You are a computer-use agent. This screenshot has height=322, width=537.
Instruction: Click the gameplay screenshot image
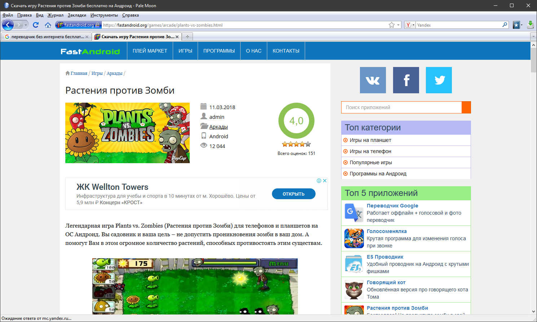(195, 286)
